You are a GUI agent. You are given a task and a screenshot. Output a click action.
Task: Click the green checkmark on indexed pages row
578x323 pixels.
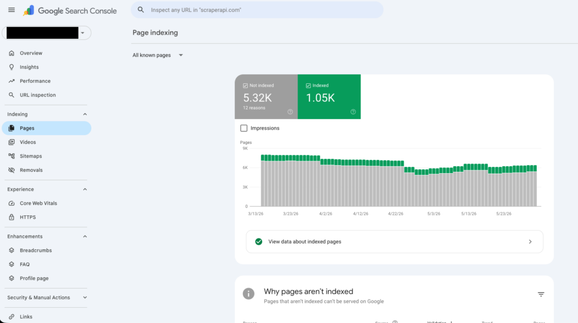pyautogui.click(x=259, y=242)
